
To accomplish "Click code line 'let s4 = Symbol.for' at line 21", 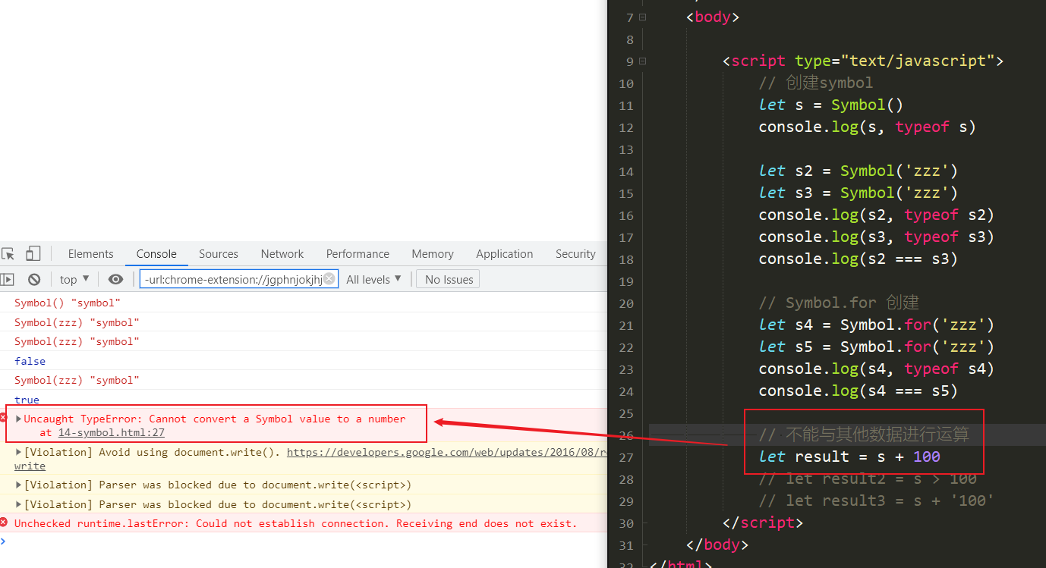I will [876, 325].
